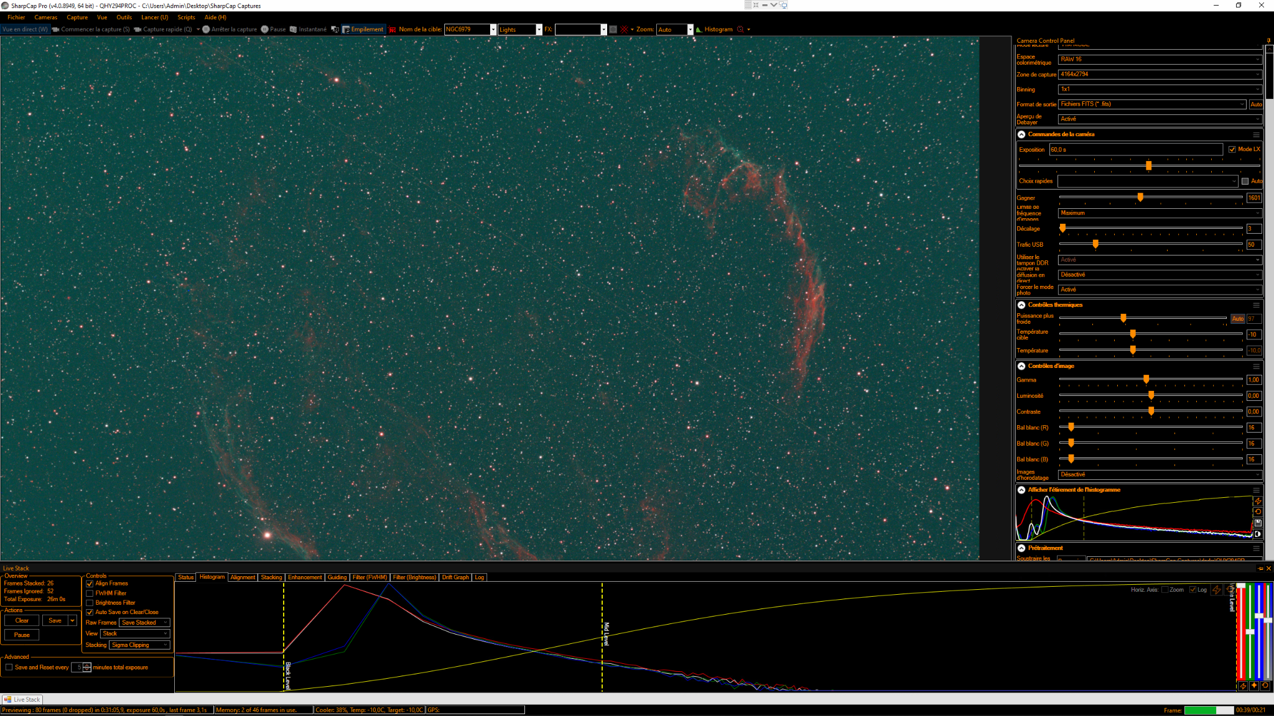
Task: Enable the Auto checkbox beside Choix rapides
Action: 1245,181
